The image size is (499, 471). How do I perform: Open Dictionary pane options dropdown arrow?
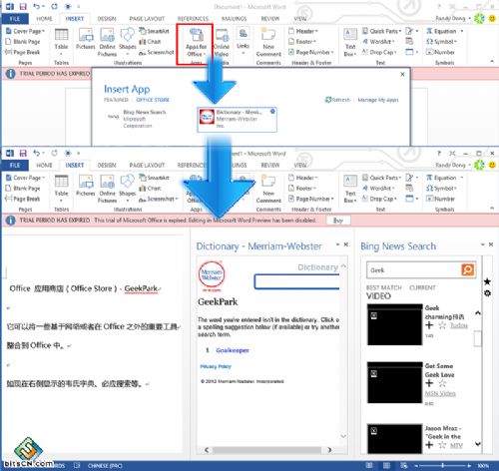click(x=337, y=244)
